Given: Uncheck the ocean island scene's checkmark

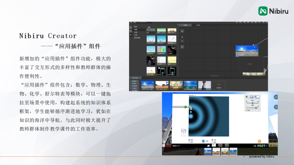Looking at the screenshot, I should tap(195, 82).
